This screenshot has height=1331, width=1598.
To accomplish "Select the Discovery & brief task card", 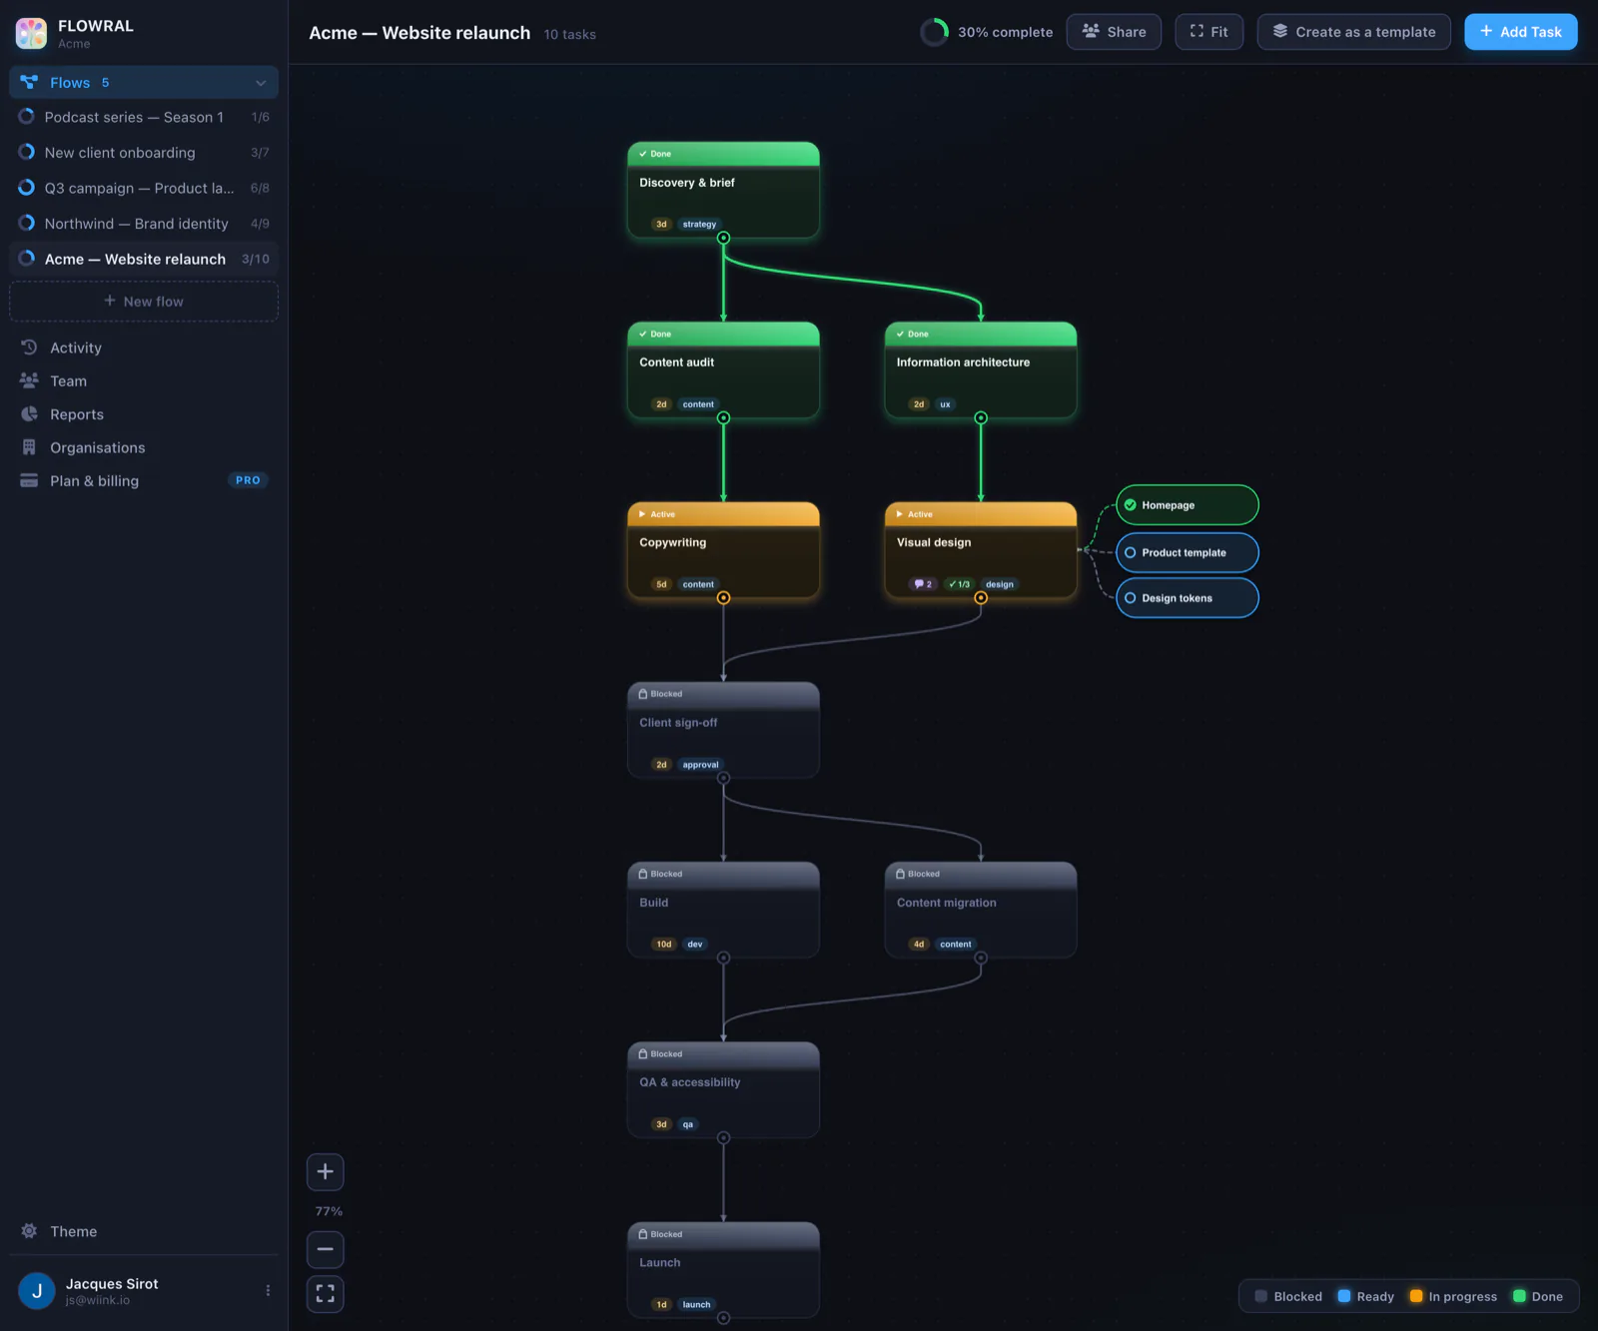I will 723,190.
